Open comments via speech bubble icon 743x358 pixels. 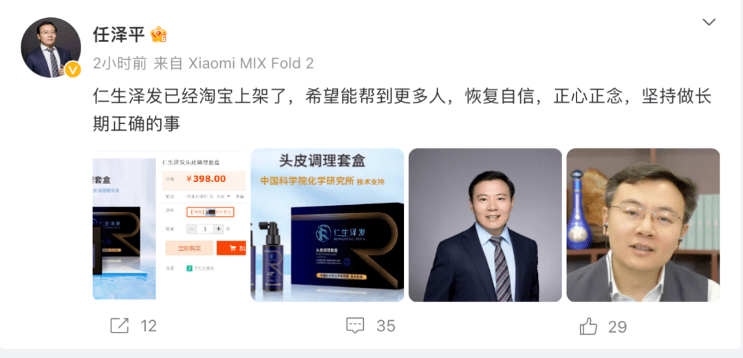coord(355,326)
